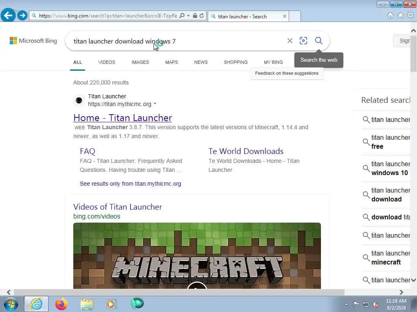Switch to the ALL results tab
Viewport: 417px width, 312px height.
(77, 62)
